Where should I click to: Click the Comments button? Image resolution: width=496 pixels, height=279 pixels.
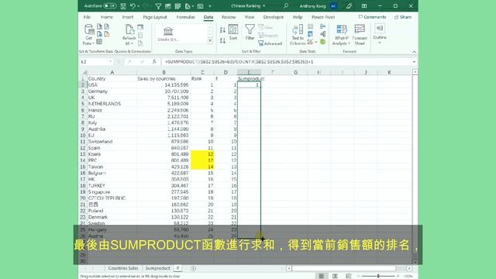(372, 17)
